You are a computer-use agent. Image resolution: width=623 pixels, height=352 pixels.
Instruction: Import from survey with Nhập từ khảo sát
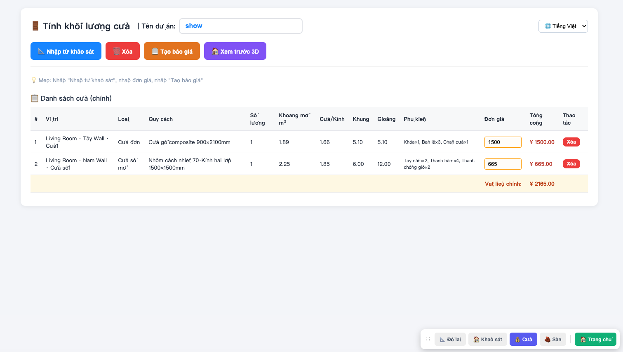[x=66, y=51]
